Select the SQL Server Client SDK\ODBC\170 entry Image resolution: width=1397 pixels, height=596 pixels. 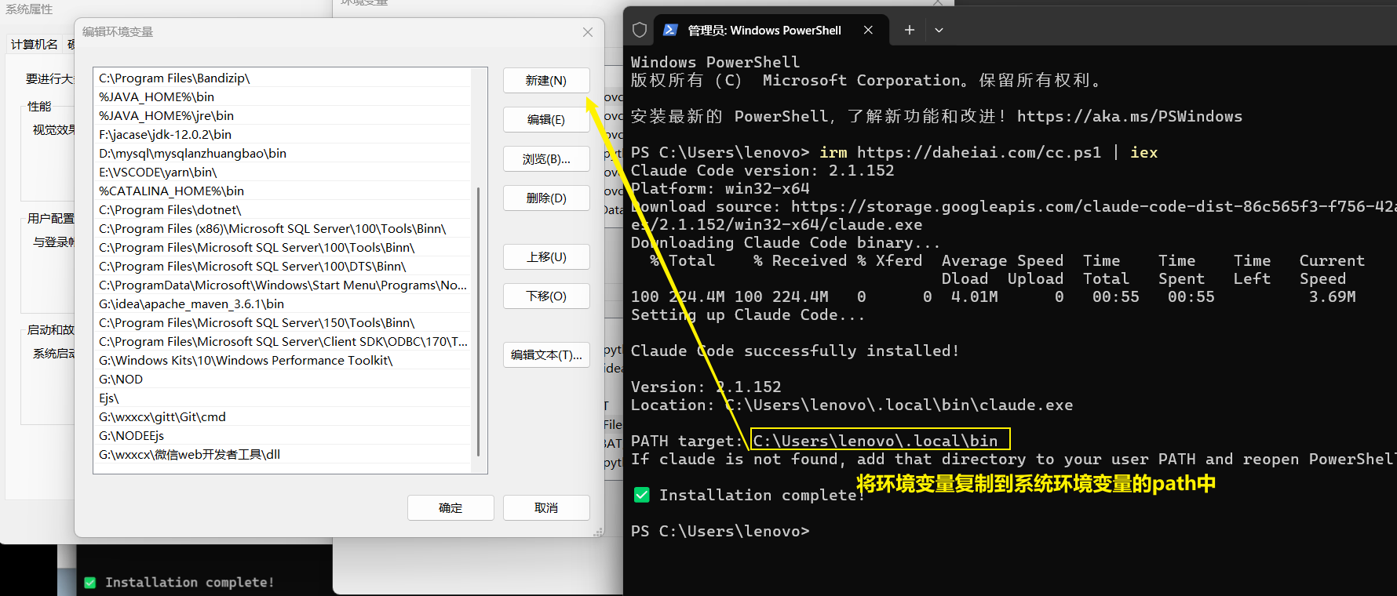point(283,342)
